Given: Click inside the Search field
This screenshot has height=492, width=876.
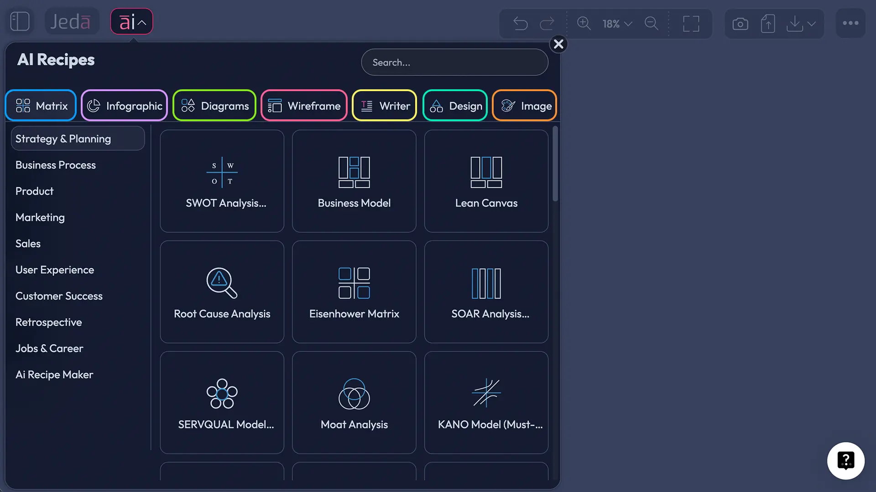Looking at the screenshot, I should tap(454, 62).
